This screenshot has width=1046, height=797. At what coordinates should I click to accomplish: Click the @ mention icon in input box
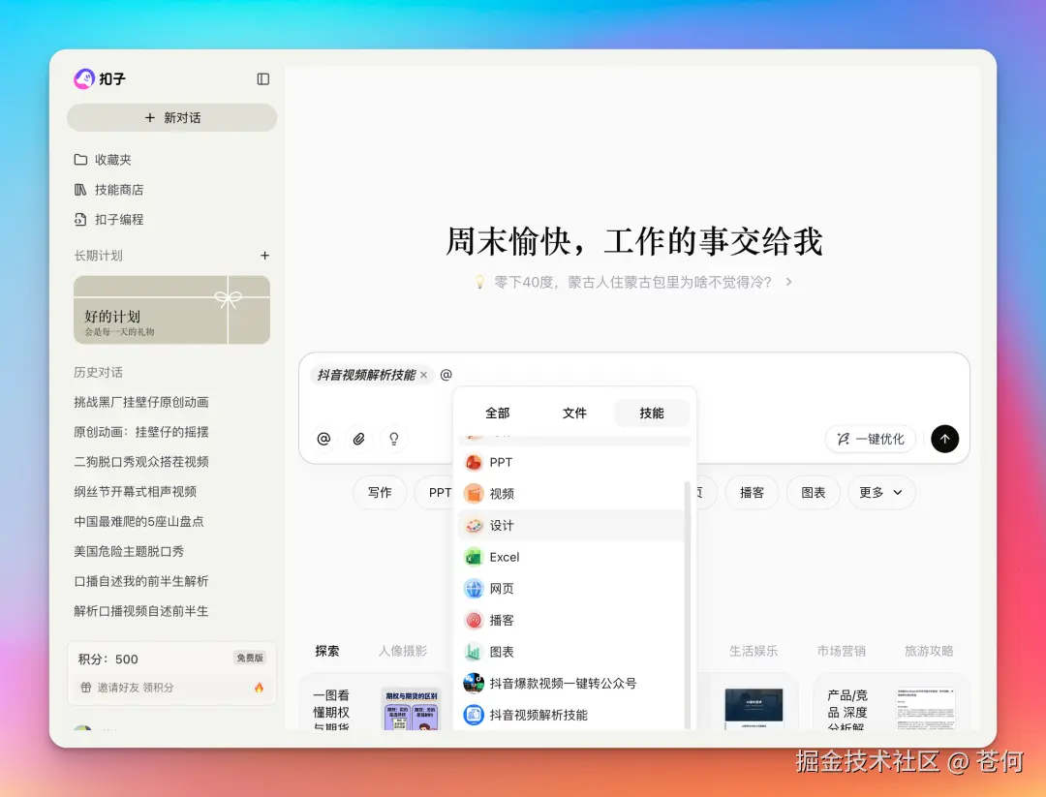[x=323, y=439]
